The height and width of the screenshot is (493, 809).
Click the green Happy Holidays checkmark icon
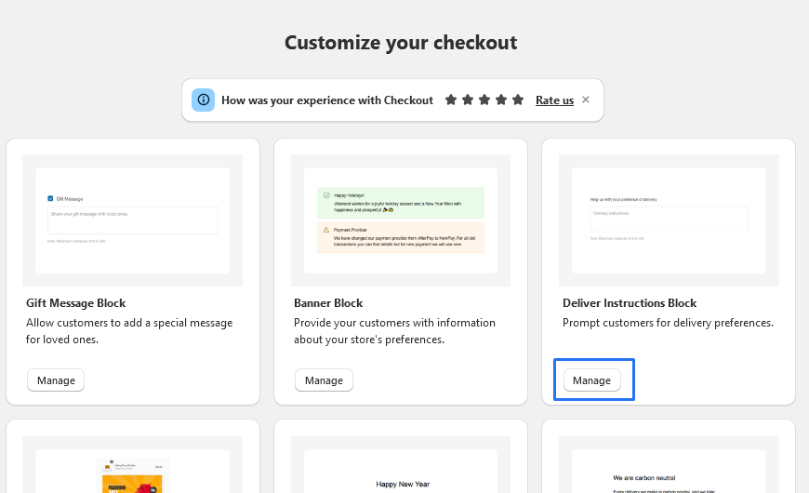pyautogui.click(x=325, y=196)
